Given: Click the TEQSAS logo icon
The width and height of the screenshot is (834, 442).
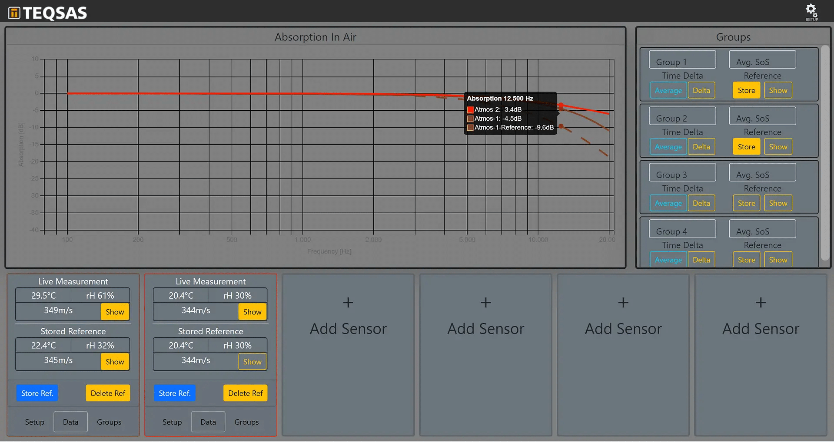Looking at the screenshot, I should pyautogui.click(x=14, y=13).
